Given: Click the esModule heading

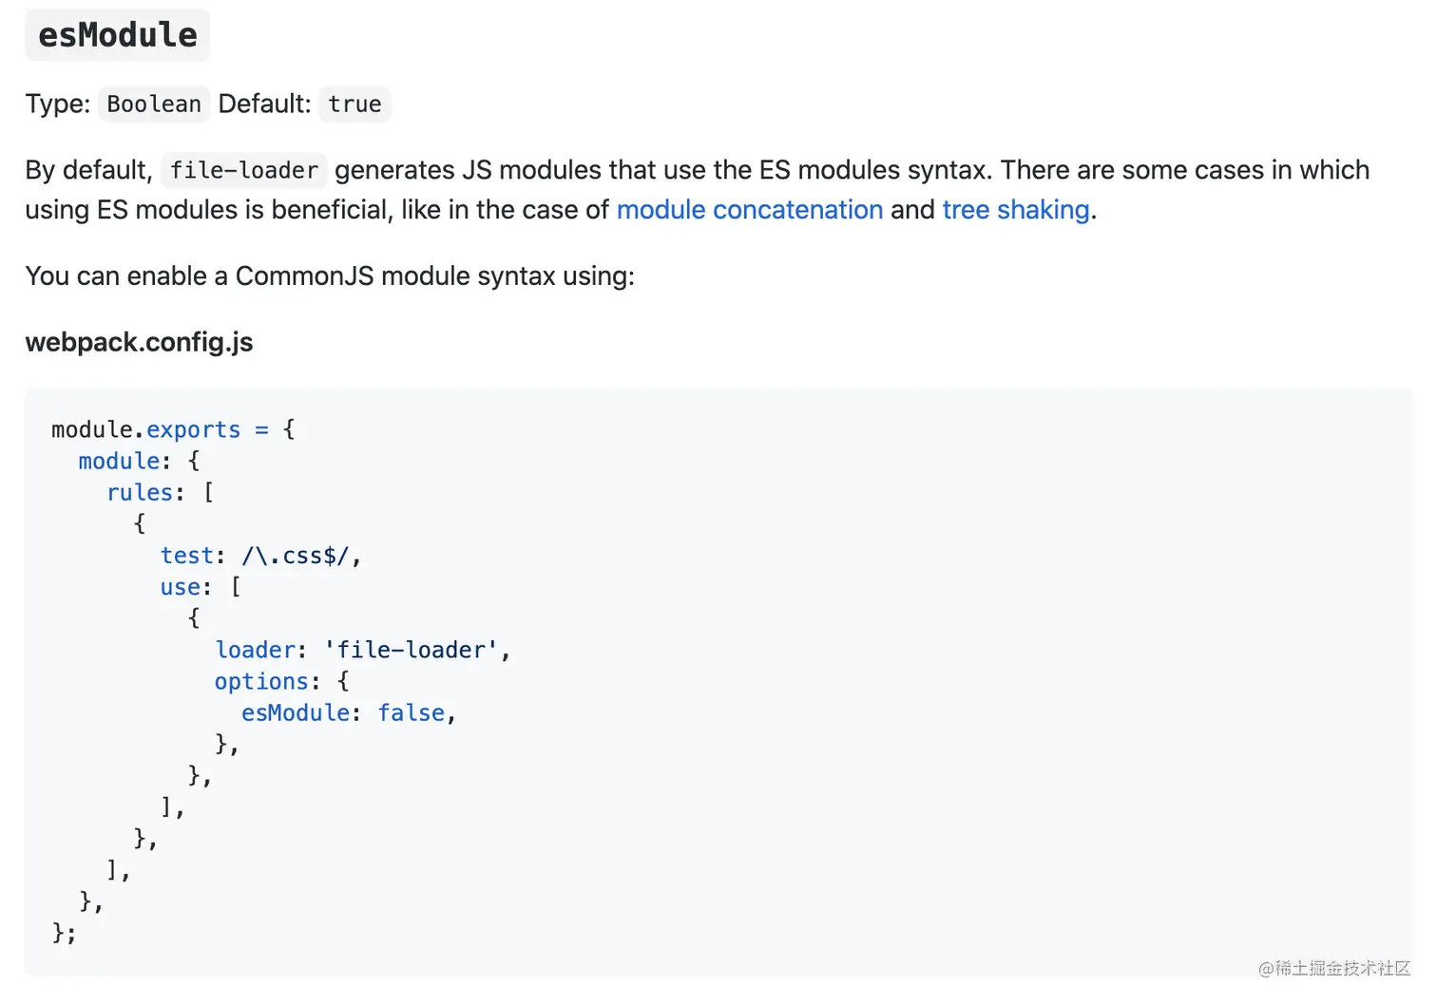Looking at the screenshot, I should [x=118, y=35].
